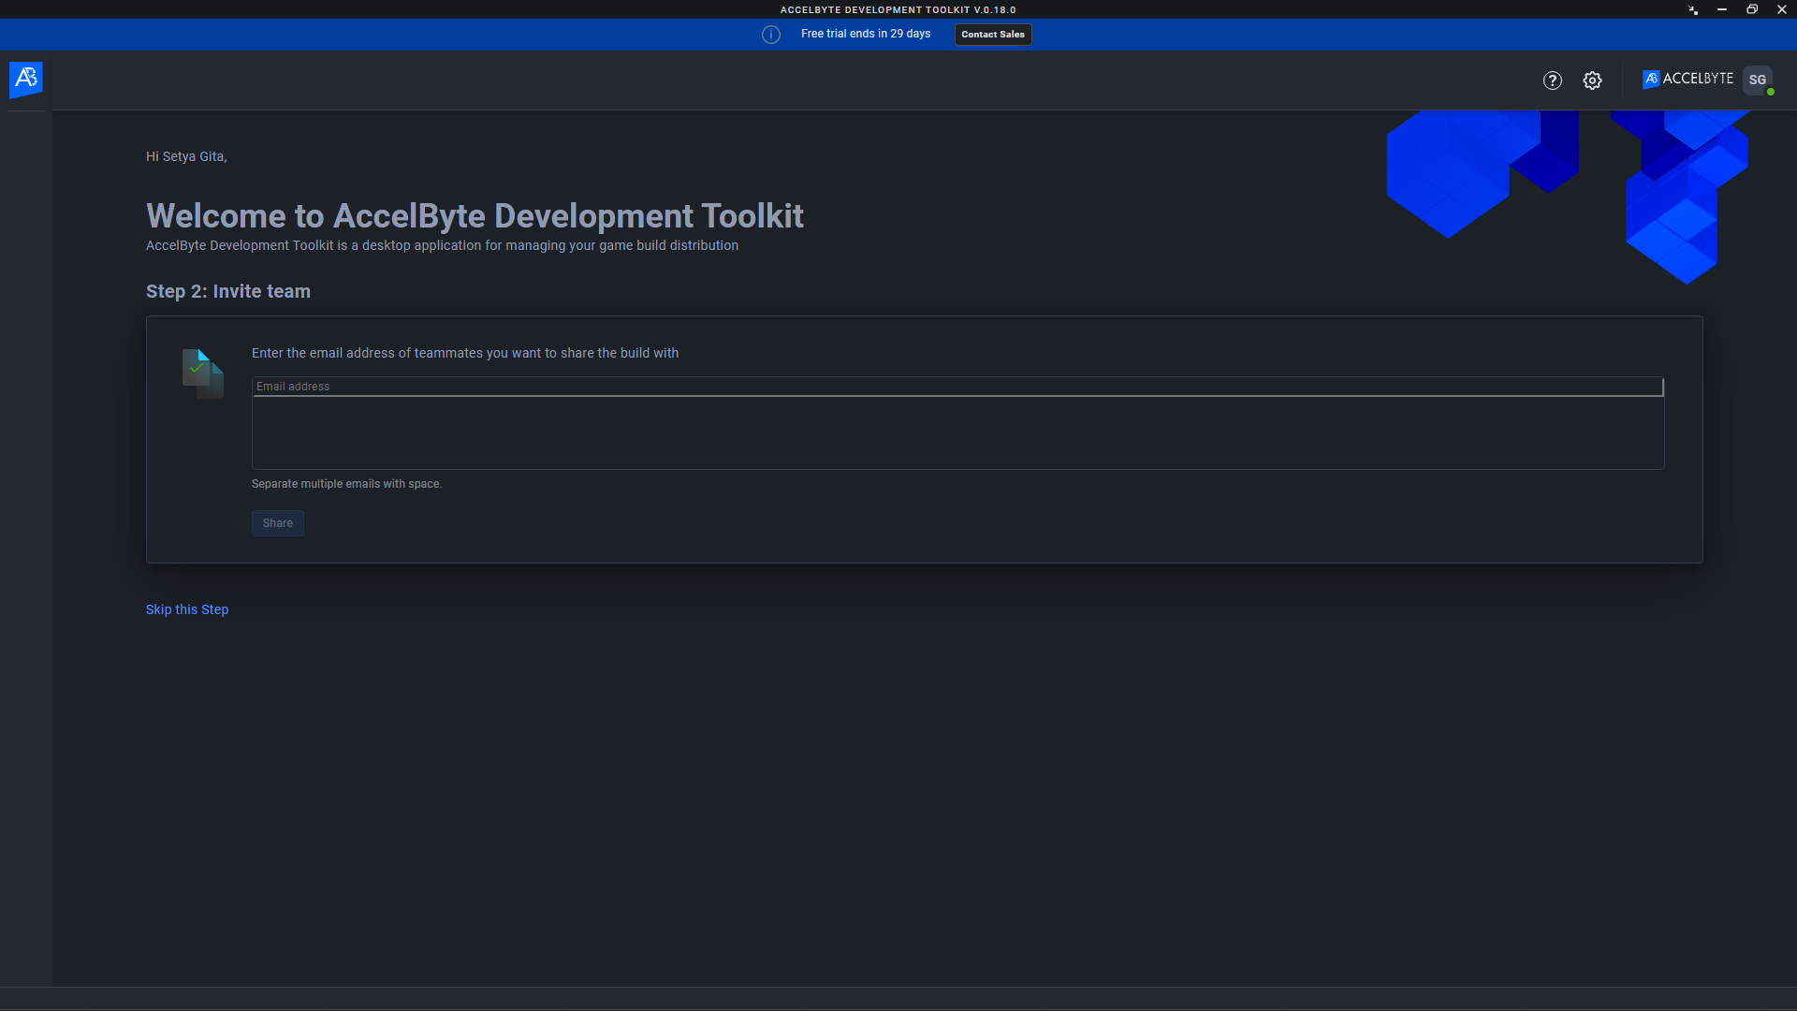Click 'Enter the email address of teammates' label
The image size is (1797, 1011).
point(465,353)
